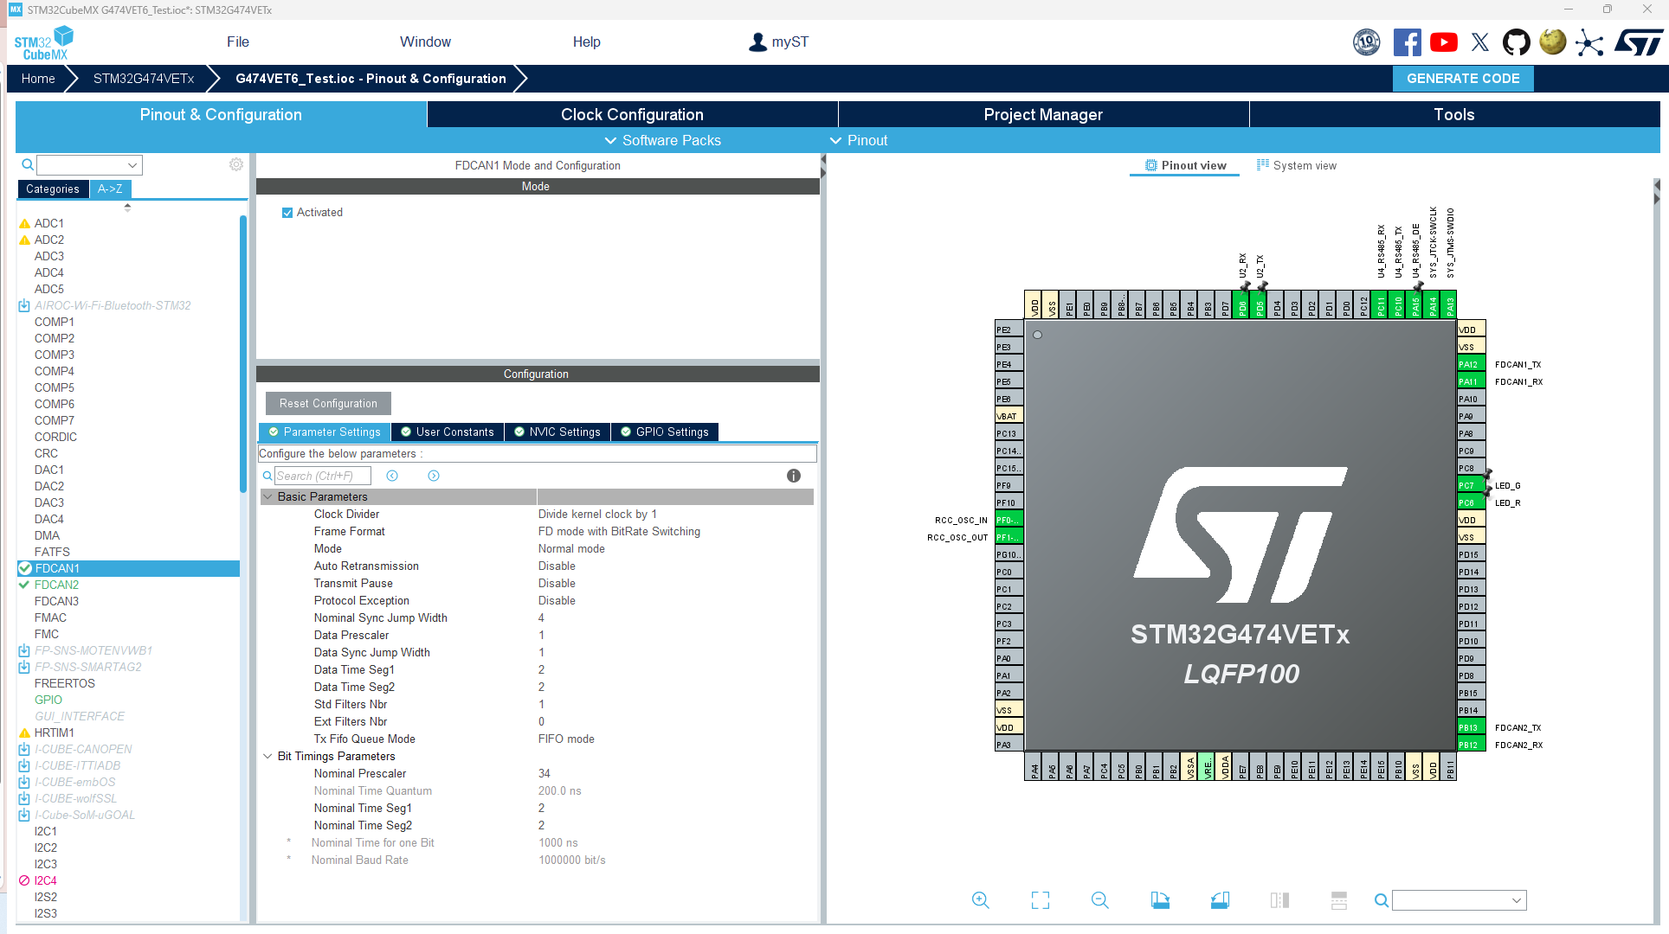Click pin PA12 FDCAN1_TX on chip
The height and width of the screenshot is (934, 1669).
pos(1471,364)
